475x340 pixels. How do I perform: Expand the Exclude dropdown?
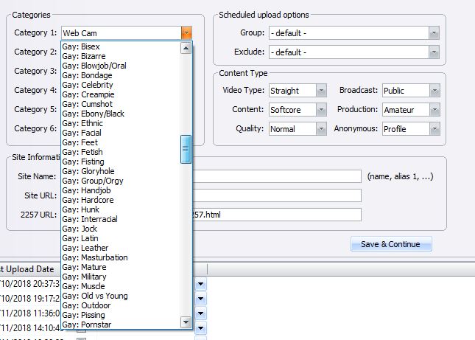[x=434, y=52]
